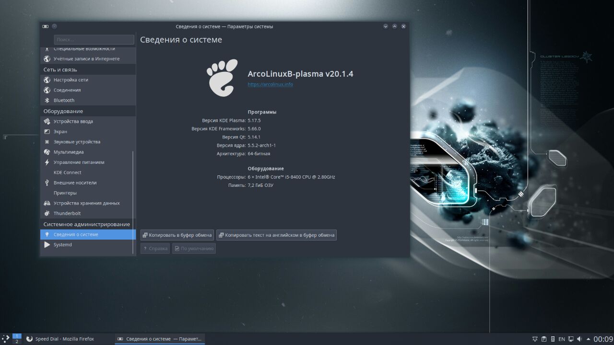Open the notifications bell tray icon
The width and height of the screenshot is (614, 345).
click(x=535, y=339)
